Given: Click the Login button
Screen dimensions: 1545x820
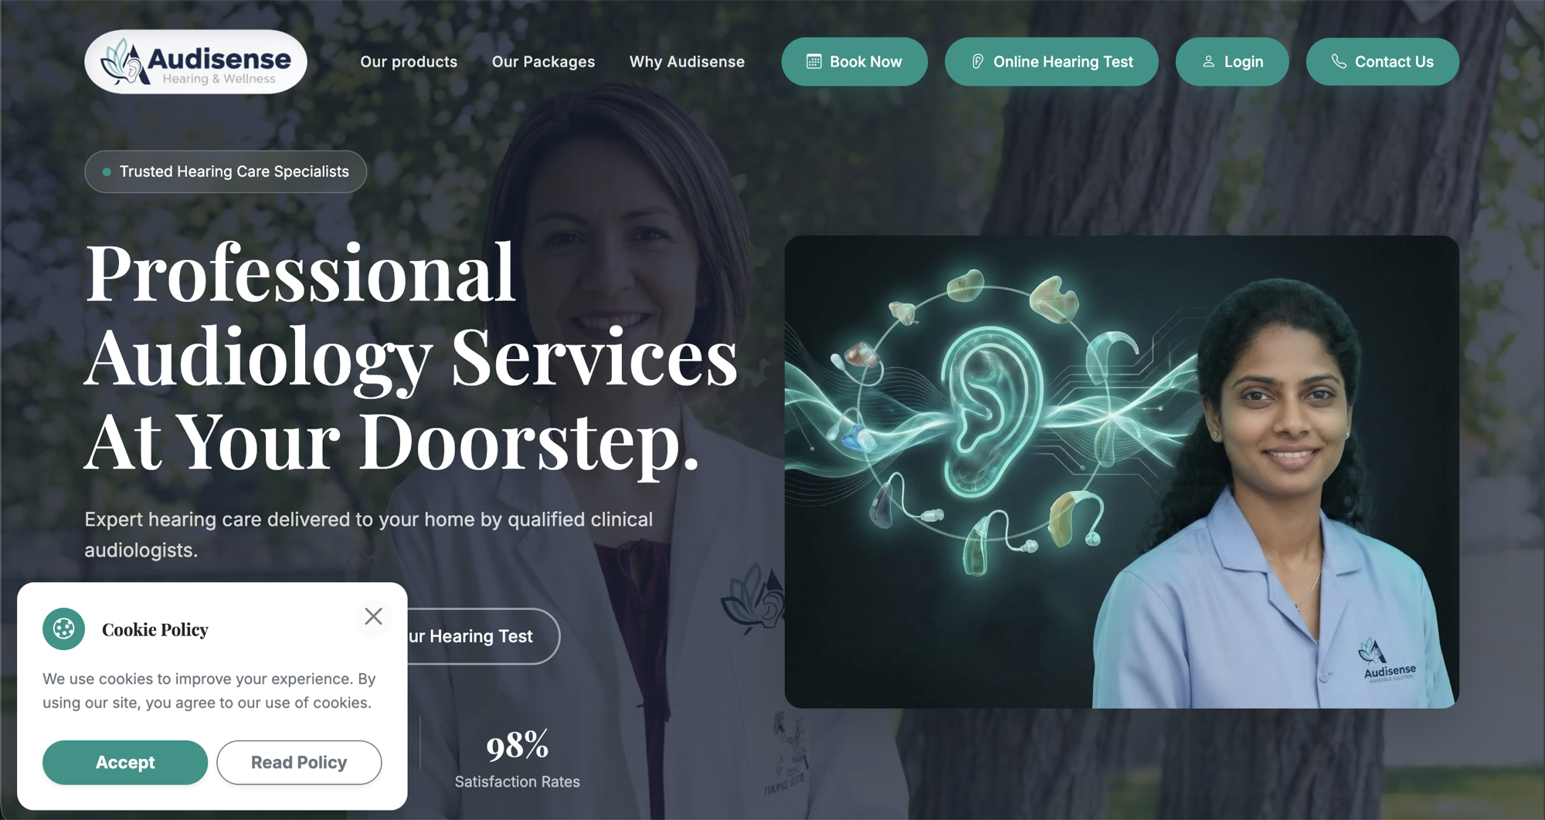Looking at the screenshot, I should 1232,62.
